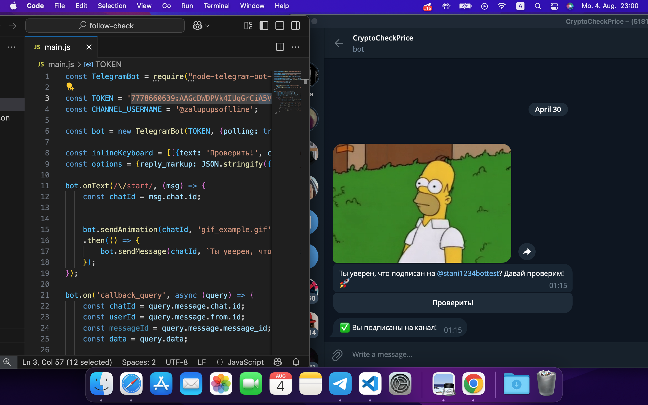Screen dimensions: 648x405
Task: Toggle the bottom panel visibility
Action: (279, 26)
